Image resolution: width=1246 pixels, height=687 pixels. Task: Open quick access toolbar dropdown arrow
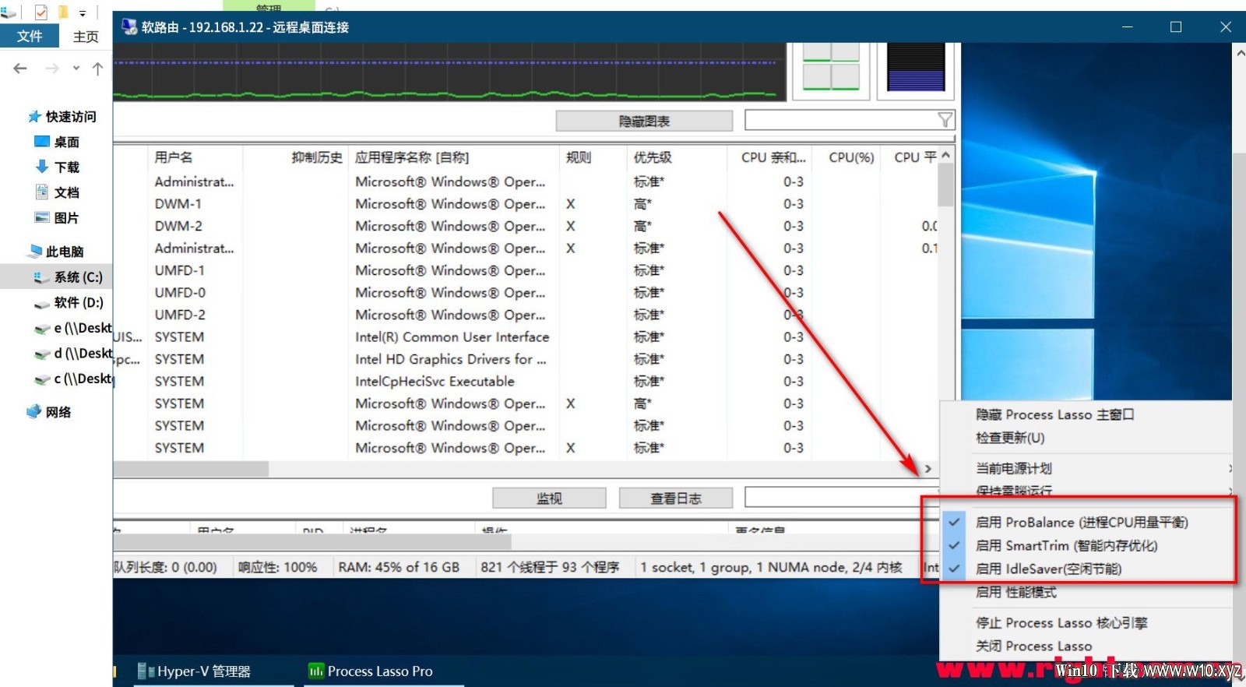click(x=83, y=13)
